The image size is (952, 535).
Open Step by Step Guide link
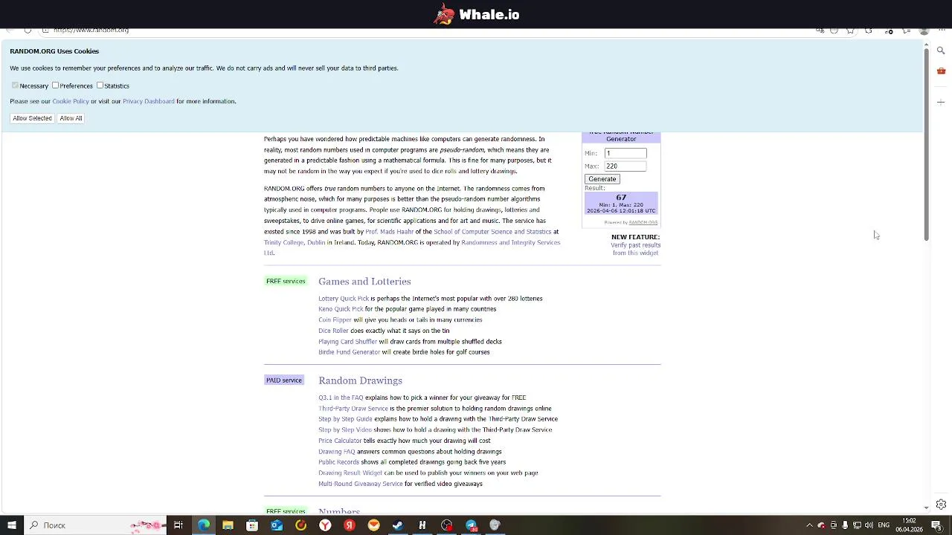345,419
